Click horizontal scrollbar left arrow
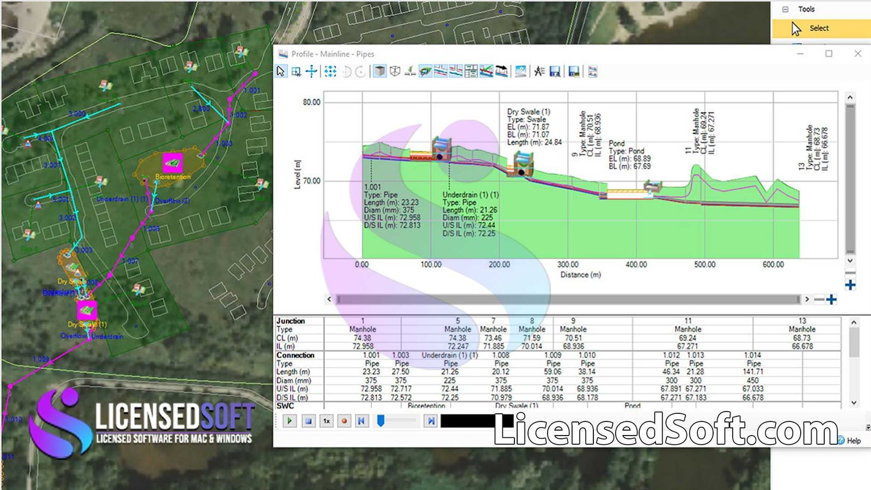 [x=329, y=299]
